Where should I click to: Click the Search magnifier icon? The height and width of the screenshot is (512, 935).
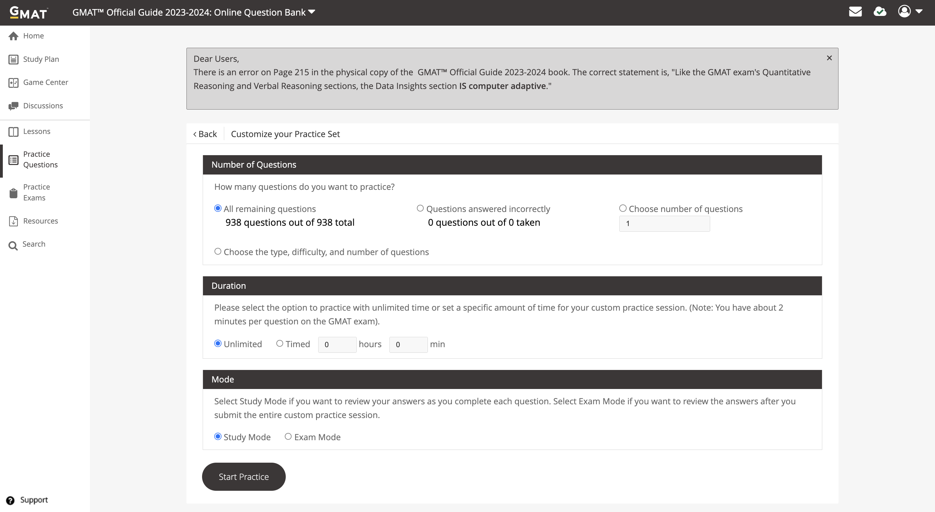tap(13, 246)
